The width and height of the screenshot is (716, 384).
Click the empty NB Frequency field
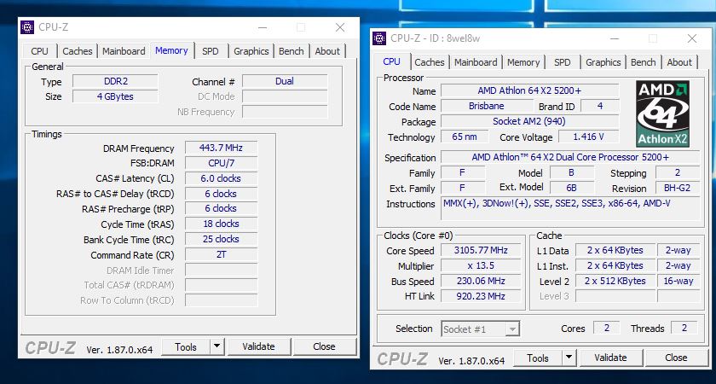point(285,112)
